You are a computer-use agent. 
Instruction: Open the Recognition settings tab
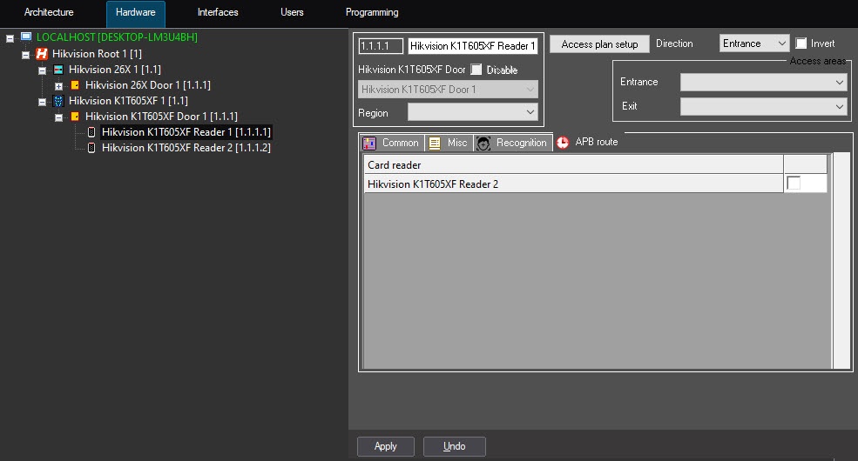[513, 144]
